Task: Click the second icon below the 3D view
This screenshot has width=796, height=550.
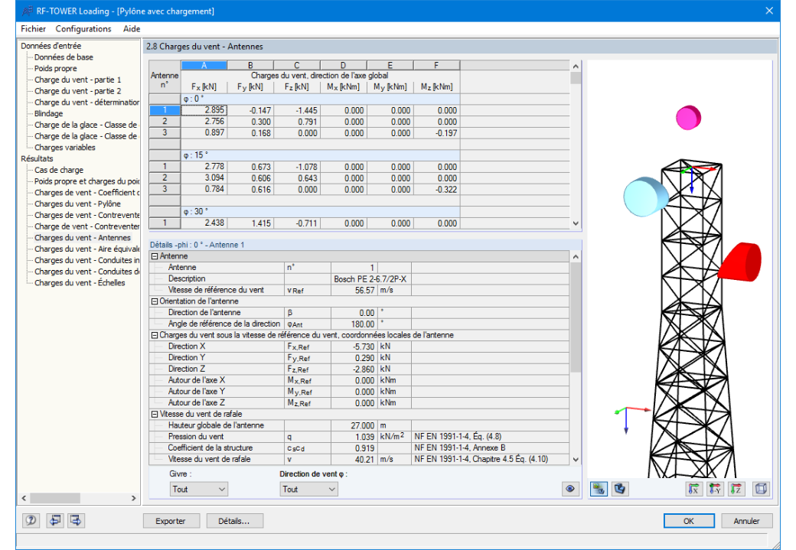Action: tap(620, 489)
